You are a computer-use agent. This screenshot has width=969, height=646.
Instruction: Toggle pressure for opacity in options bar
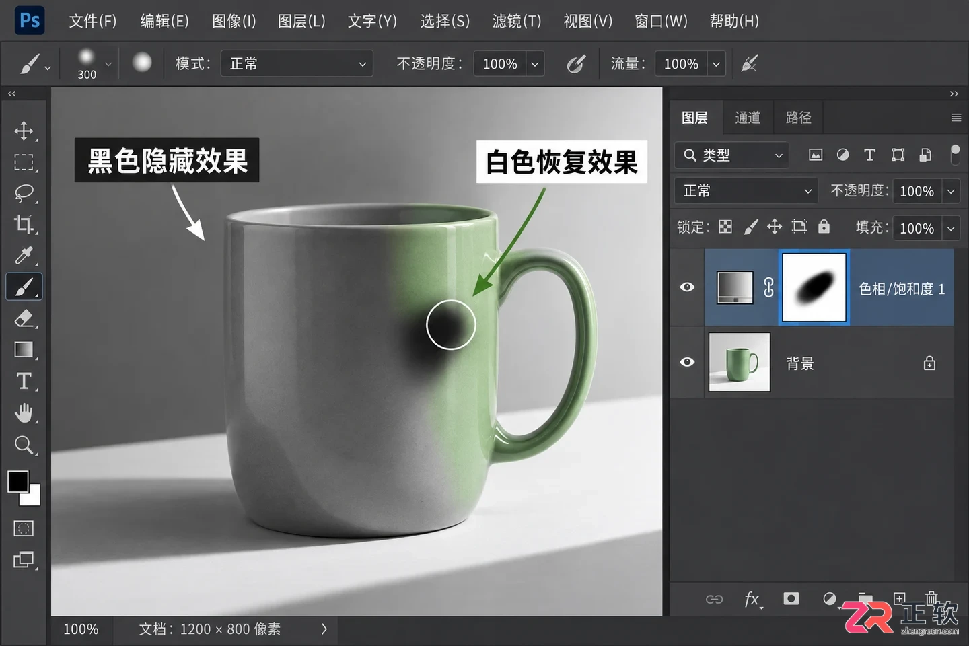[x=576, y=64]
